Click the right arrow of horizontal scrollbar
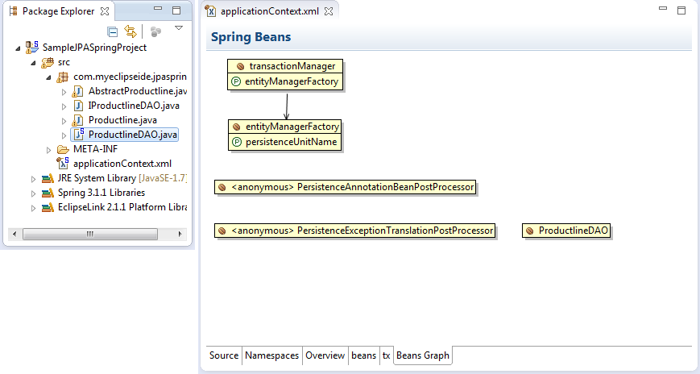Screen dimensions: 700x374 pyautogui.click(x=180, y=234)
